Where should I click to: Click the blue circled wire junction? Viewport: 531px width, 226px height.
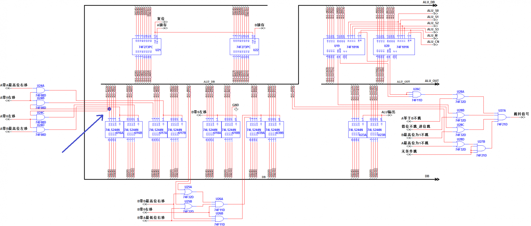point(109,109)
